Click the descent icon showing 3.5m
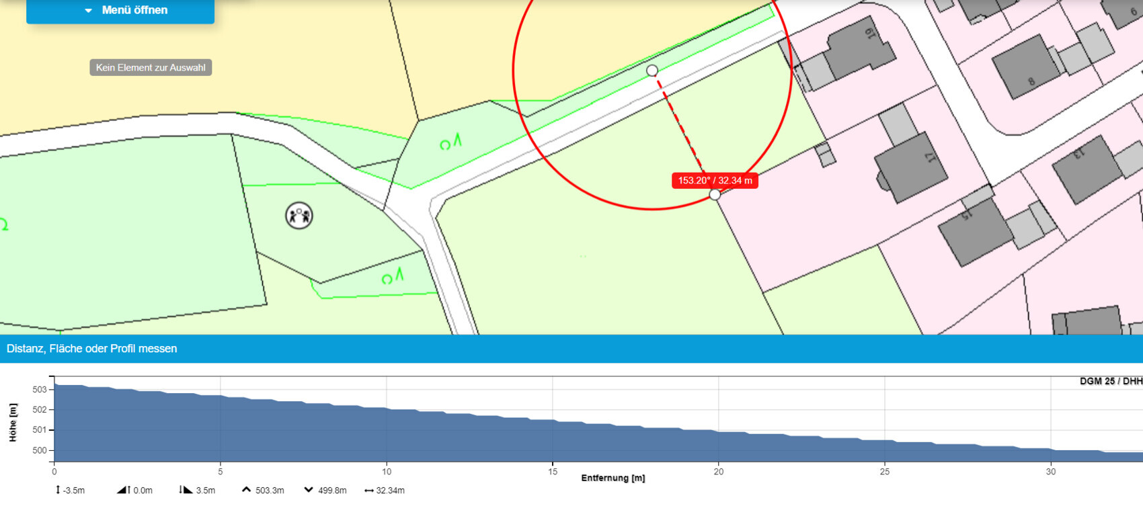This screenshot has width=1143, height=506. click(x=186, y=490)
